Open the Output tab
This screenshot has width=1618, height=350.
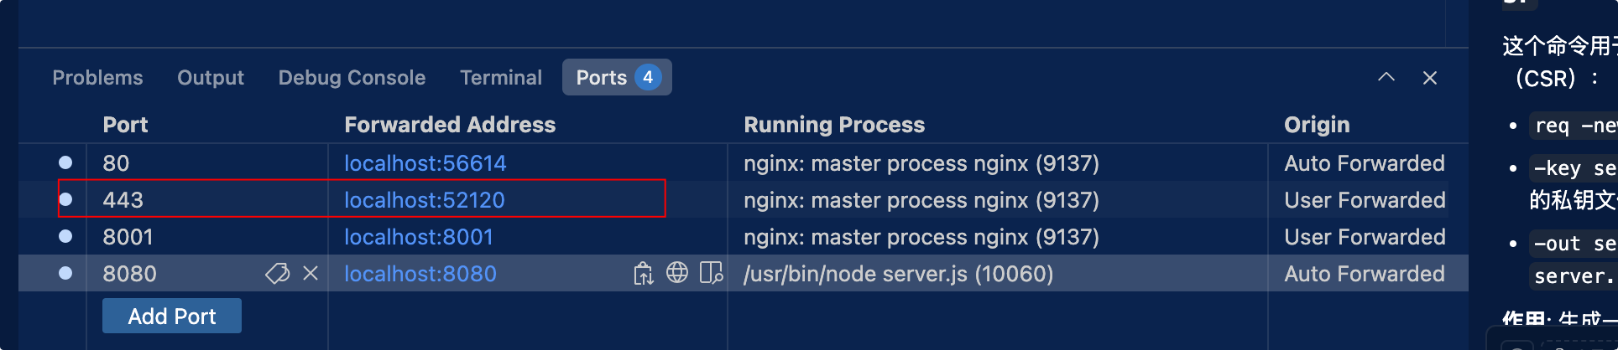211,78
